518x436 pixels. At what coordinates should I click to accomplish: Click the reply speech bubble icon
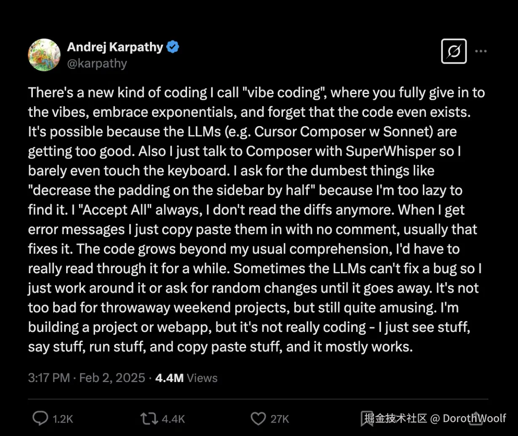[x=40, y=418]
